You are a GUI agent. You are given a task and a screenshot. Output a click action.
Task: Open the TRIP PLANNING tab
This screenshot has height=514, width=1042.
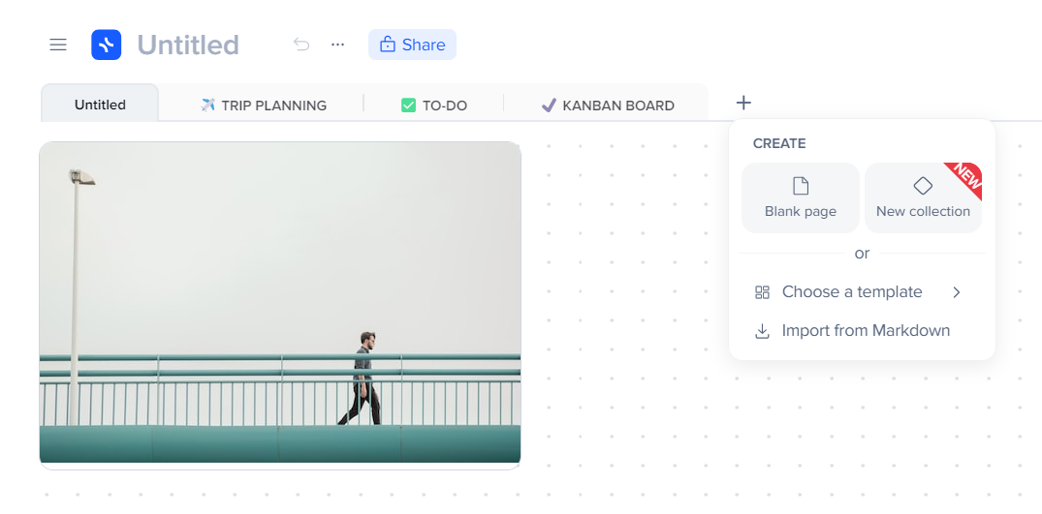263,105
